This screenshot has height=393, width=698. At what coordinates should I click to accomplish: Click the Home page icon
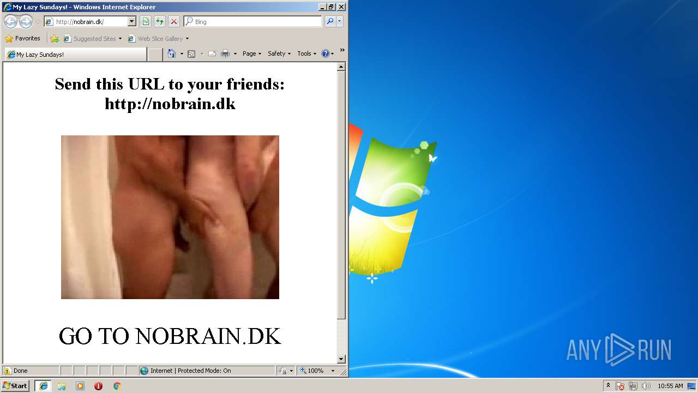click(172, 53)
